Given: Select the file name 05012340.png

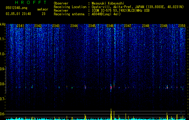Looking at the screenshot, I should [x=17, y=8].
